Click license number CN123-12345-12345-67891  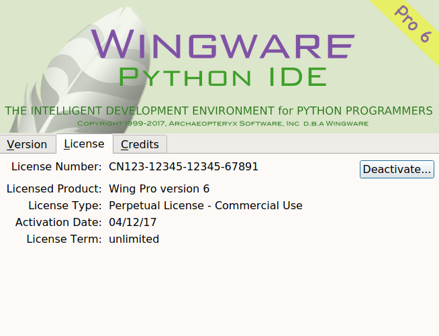183,167
